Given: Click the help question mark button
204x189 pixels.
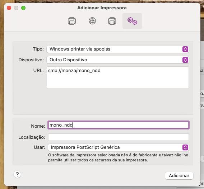Looking at the screenshot, I should coord(17,174).
